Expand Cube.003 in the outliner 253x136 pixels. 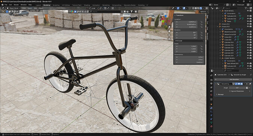220,37
